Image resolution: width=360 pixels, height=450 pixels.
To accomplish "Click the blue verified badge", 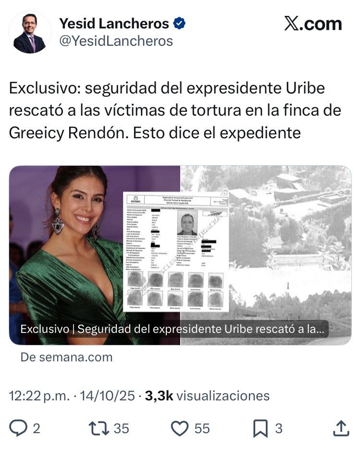I will pos(179,23).
